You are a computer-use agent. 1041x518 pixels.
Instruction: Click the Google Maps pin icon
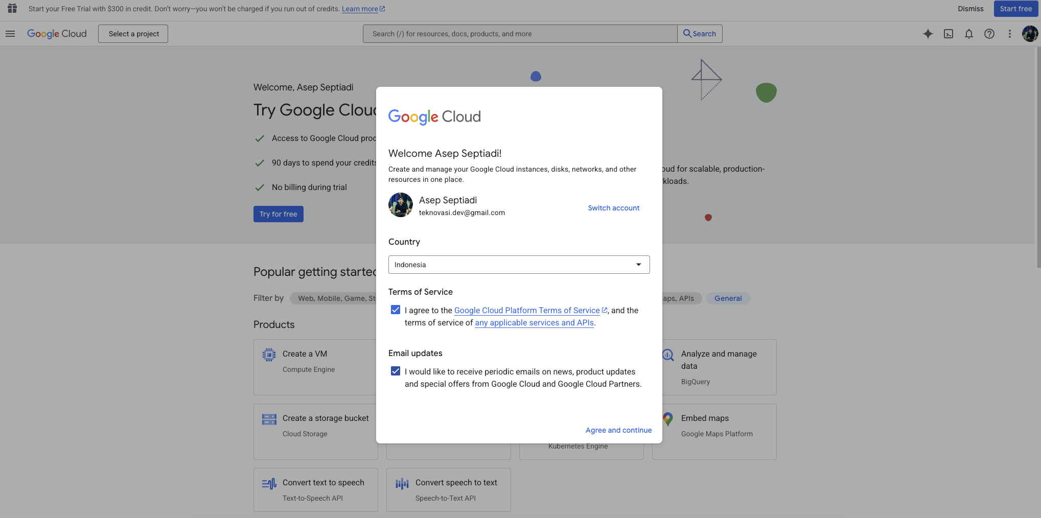coord(667,419)
